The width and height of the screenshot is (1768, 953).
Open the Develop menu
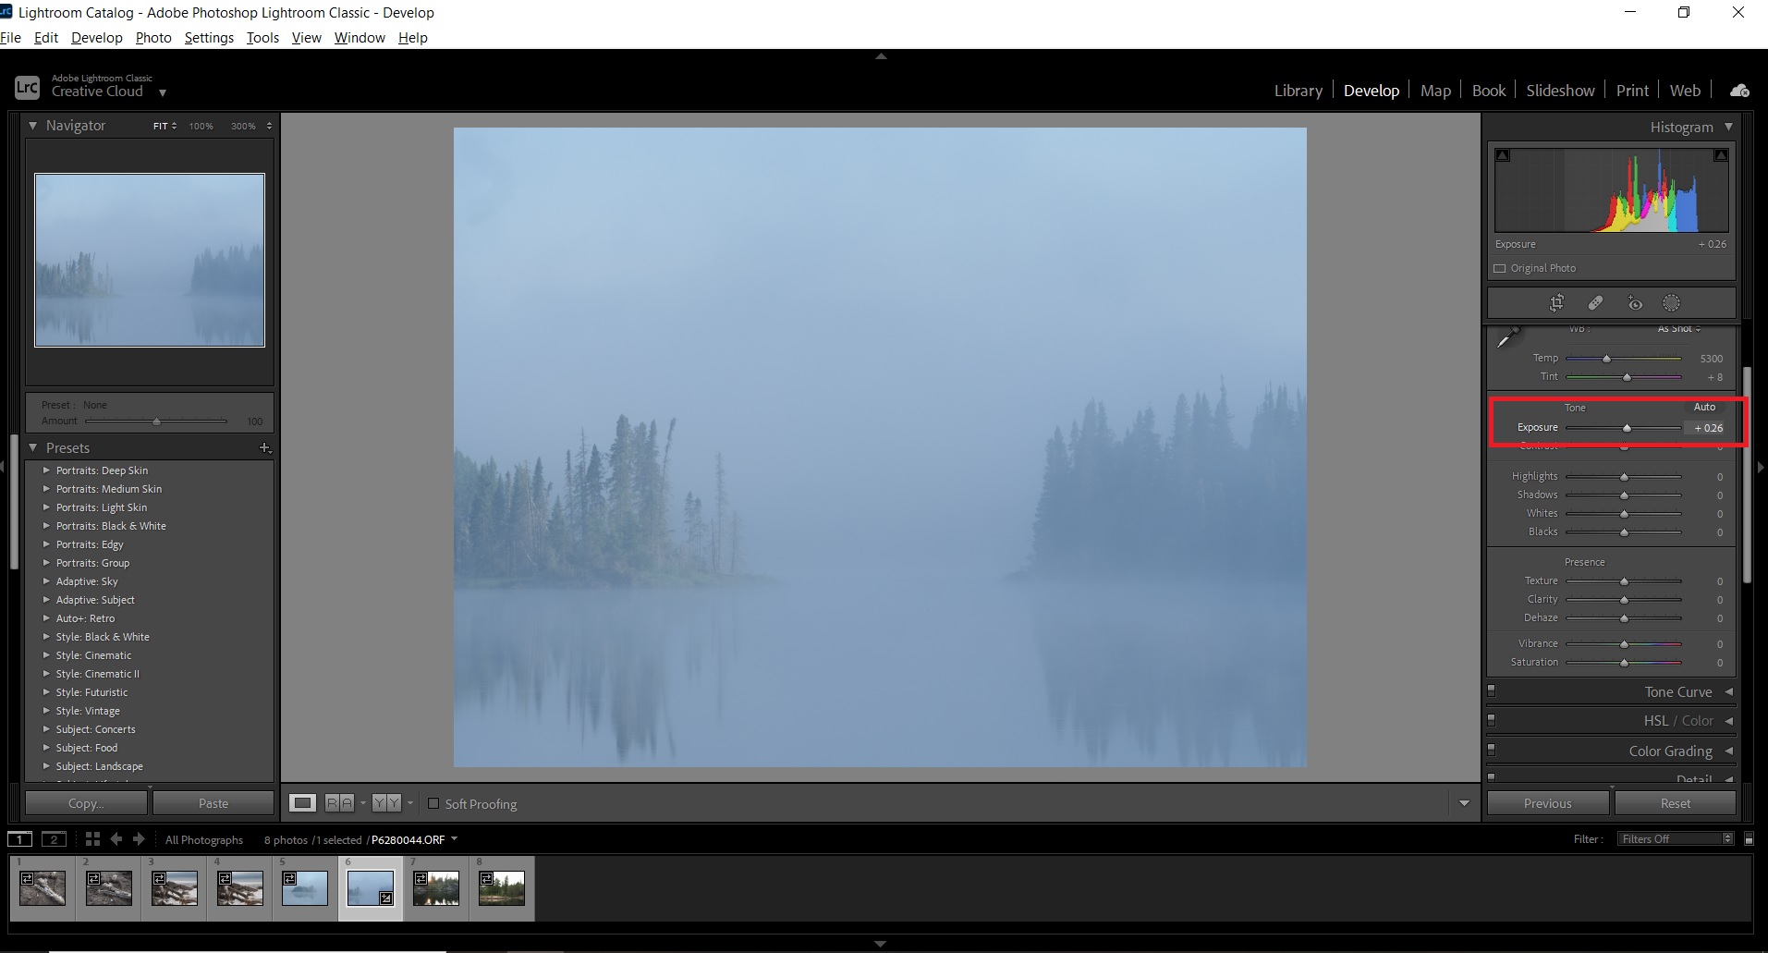96,38
